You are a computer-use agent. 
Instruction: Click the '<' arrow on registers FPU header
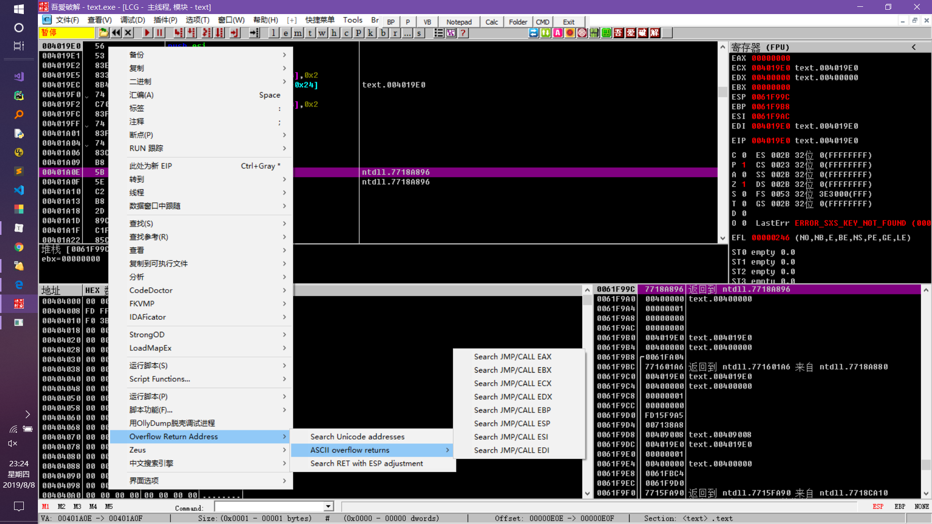click(x=914, y=47)
